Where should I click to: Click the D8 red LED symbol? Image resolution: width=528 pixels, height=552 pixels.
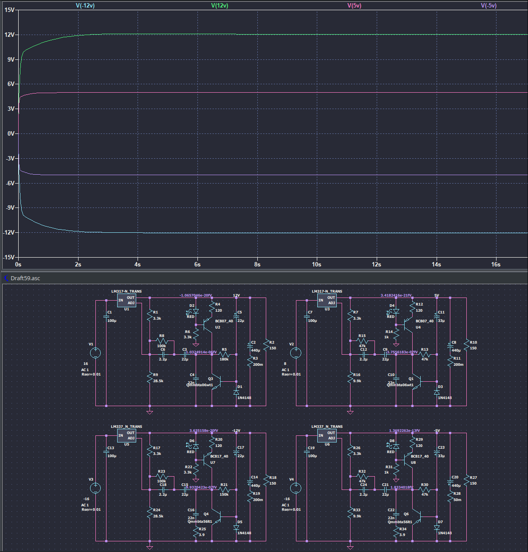[395, 446]
